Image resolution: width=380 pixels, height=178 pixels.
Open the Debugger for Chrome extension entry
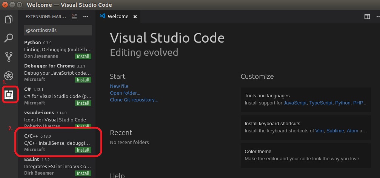[x=57, y=73]
